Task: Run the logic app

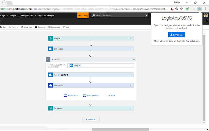Action: 3,27
